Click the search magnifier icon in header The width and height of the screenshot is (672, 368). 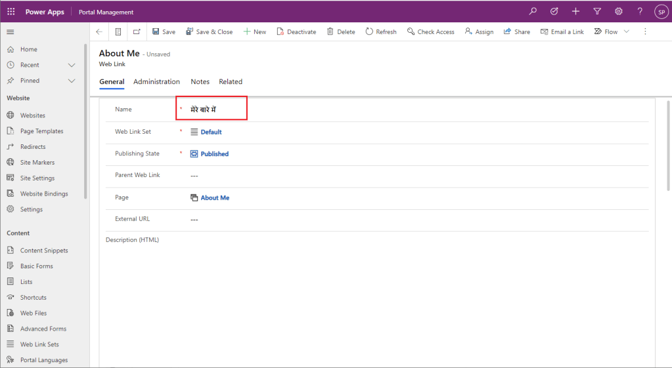point(533,11)
